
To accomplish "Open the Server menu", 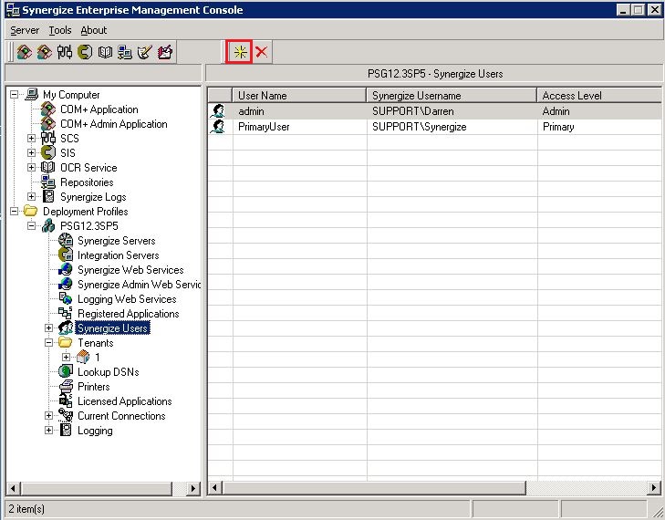I will [x=25, y=30].
